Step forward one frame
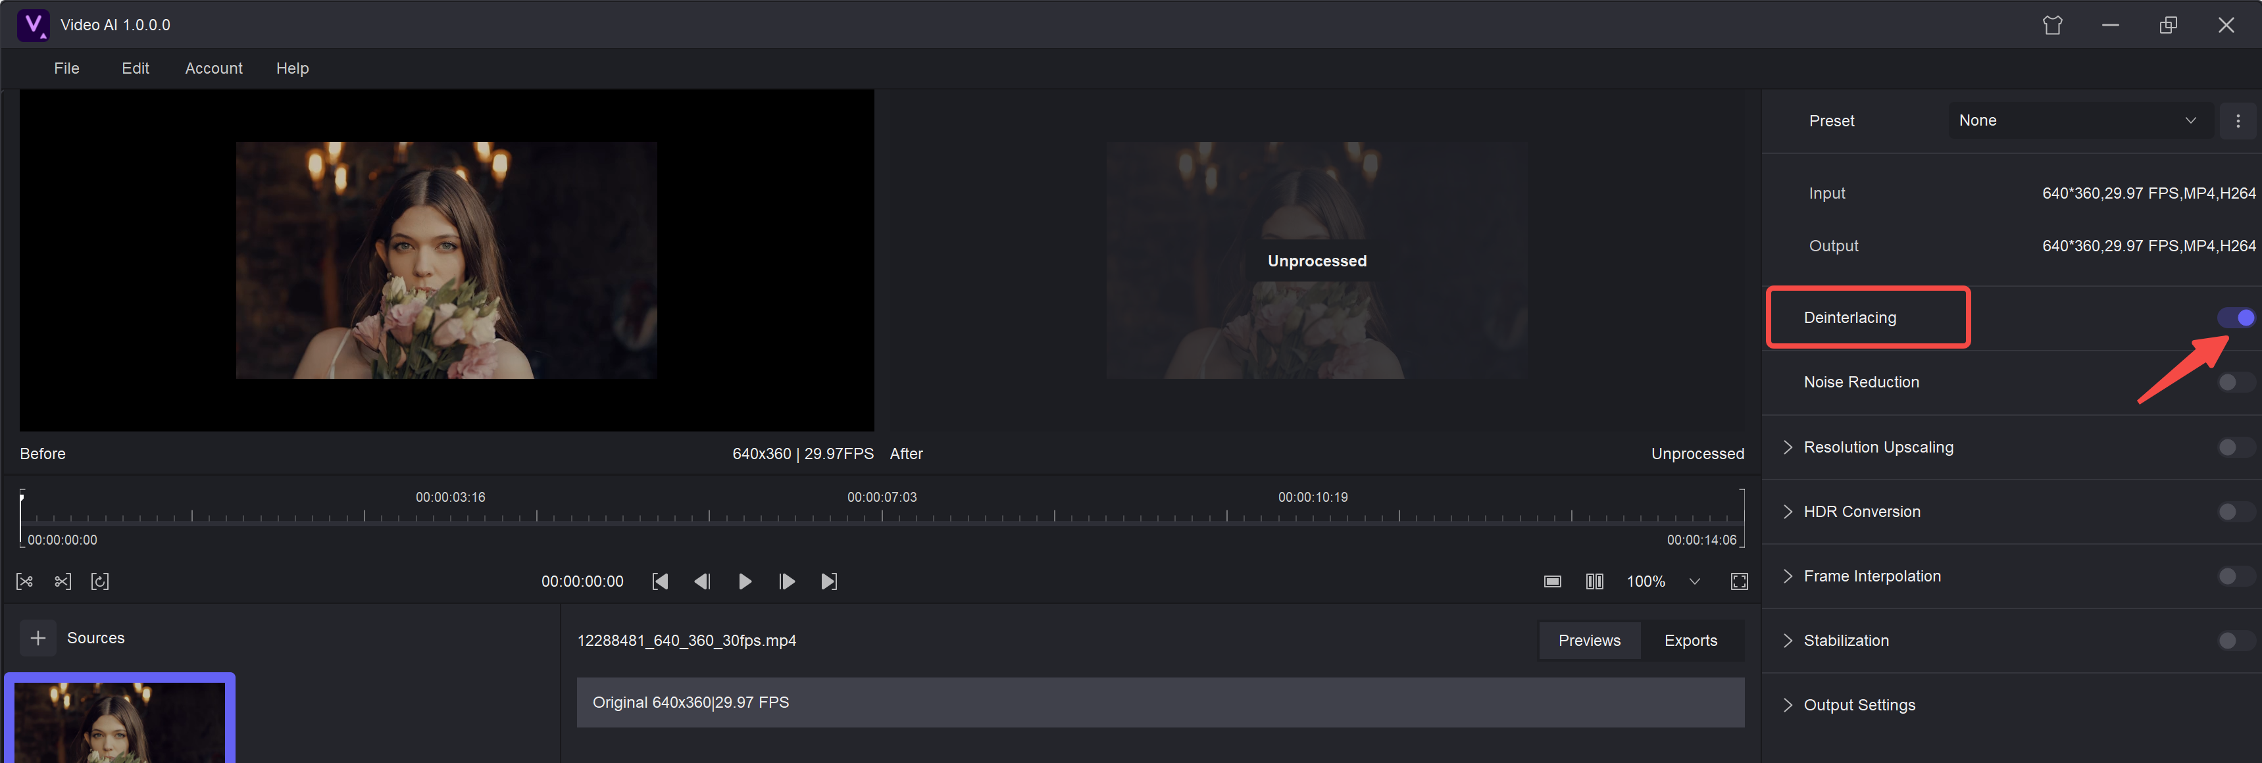This screenshot has height=763, width=2262. click(787, 581)
